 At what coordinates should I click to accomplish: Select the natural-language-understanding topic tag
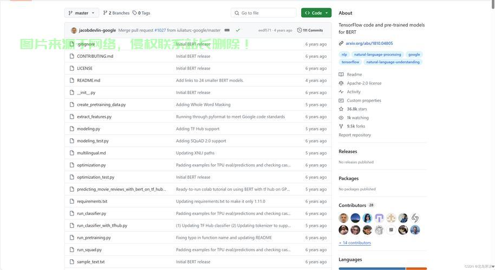(393, 62)
